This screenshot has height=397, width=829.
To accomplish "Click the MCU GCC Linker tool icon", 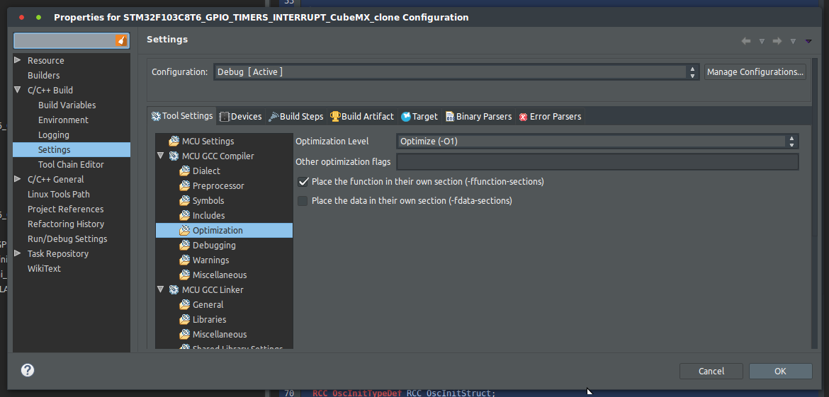I will click(174, 290).
